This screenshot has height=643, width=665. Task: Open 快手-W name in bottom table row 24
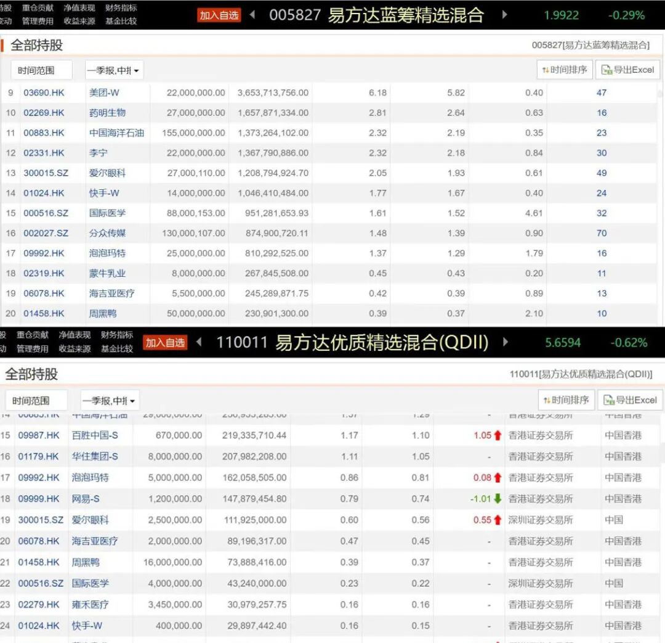(x=87, y=626)
